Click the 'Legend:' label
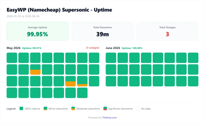The image size is (205, 124). click(11, 109)
